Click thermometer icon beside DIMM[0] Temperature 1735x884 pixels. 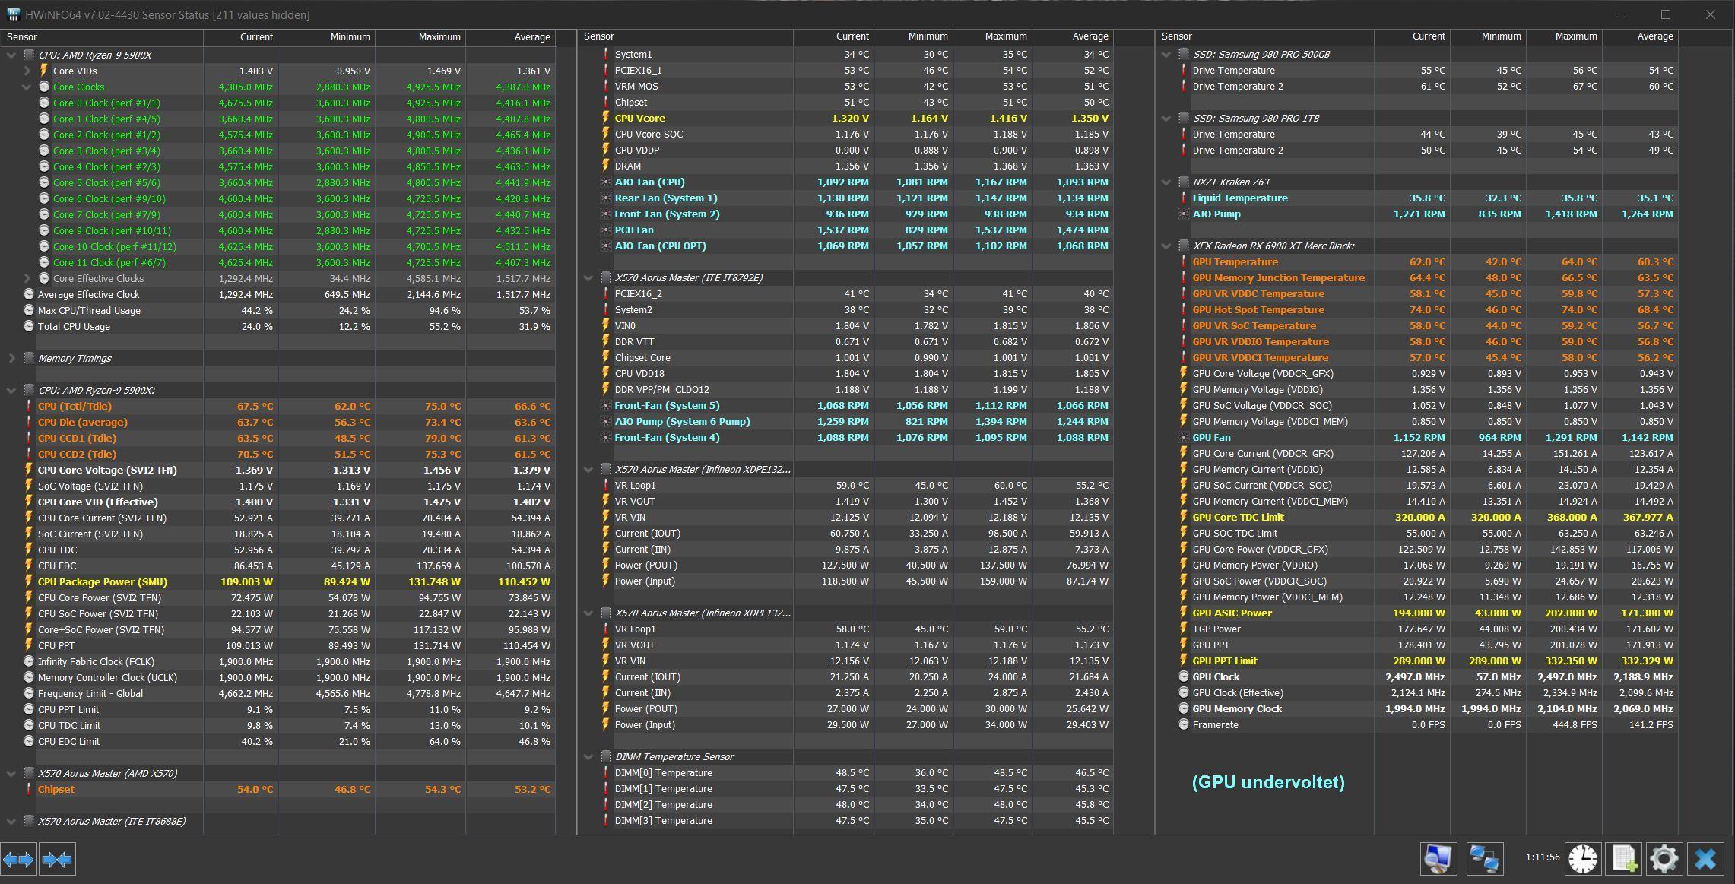click(605, 772)
